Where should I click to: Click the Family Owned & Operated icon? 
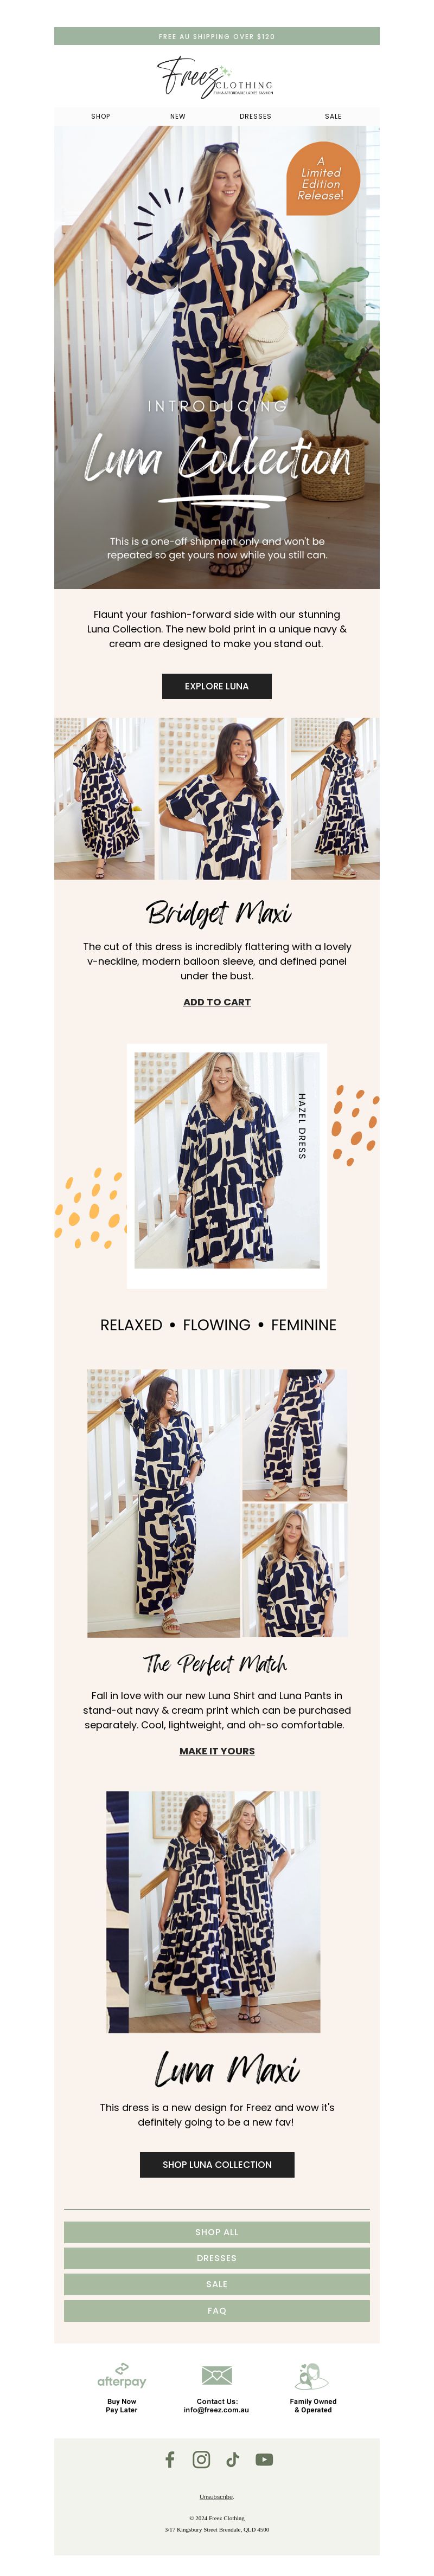pos(312,2376)
